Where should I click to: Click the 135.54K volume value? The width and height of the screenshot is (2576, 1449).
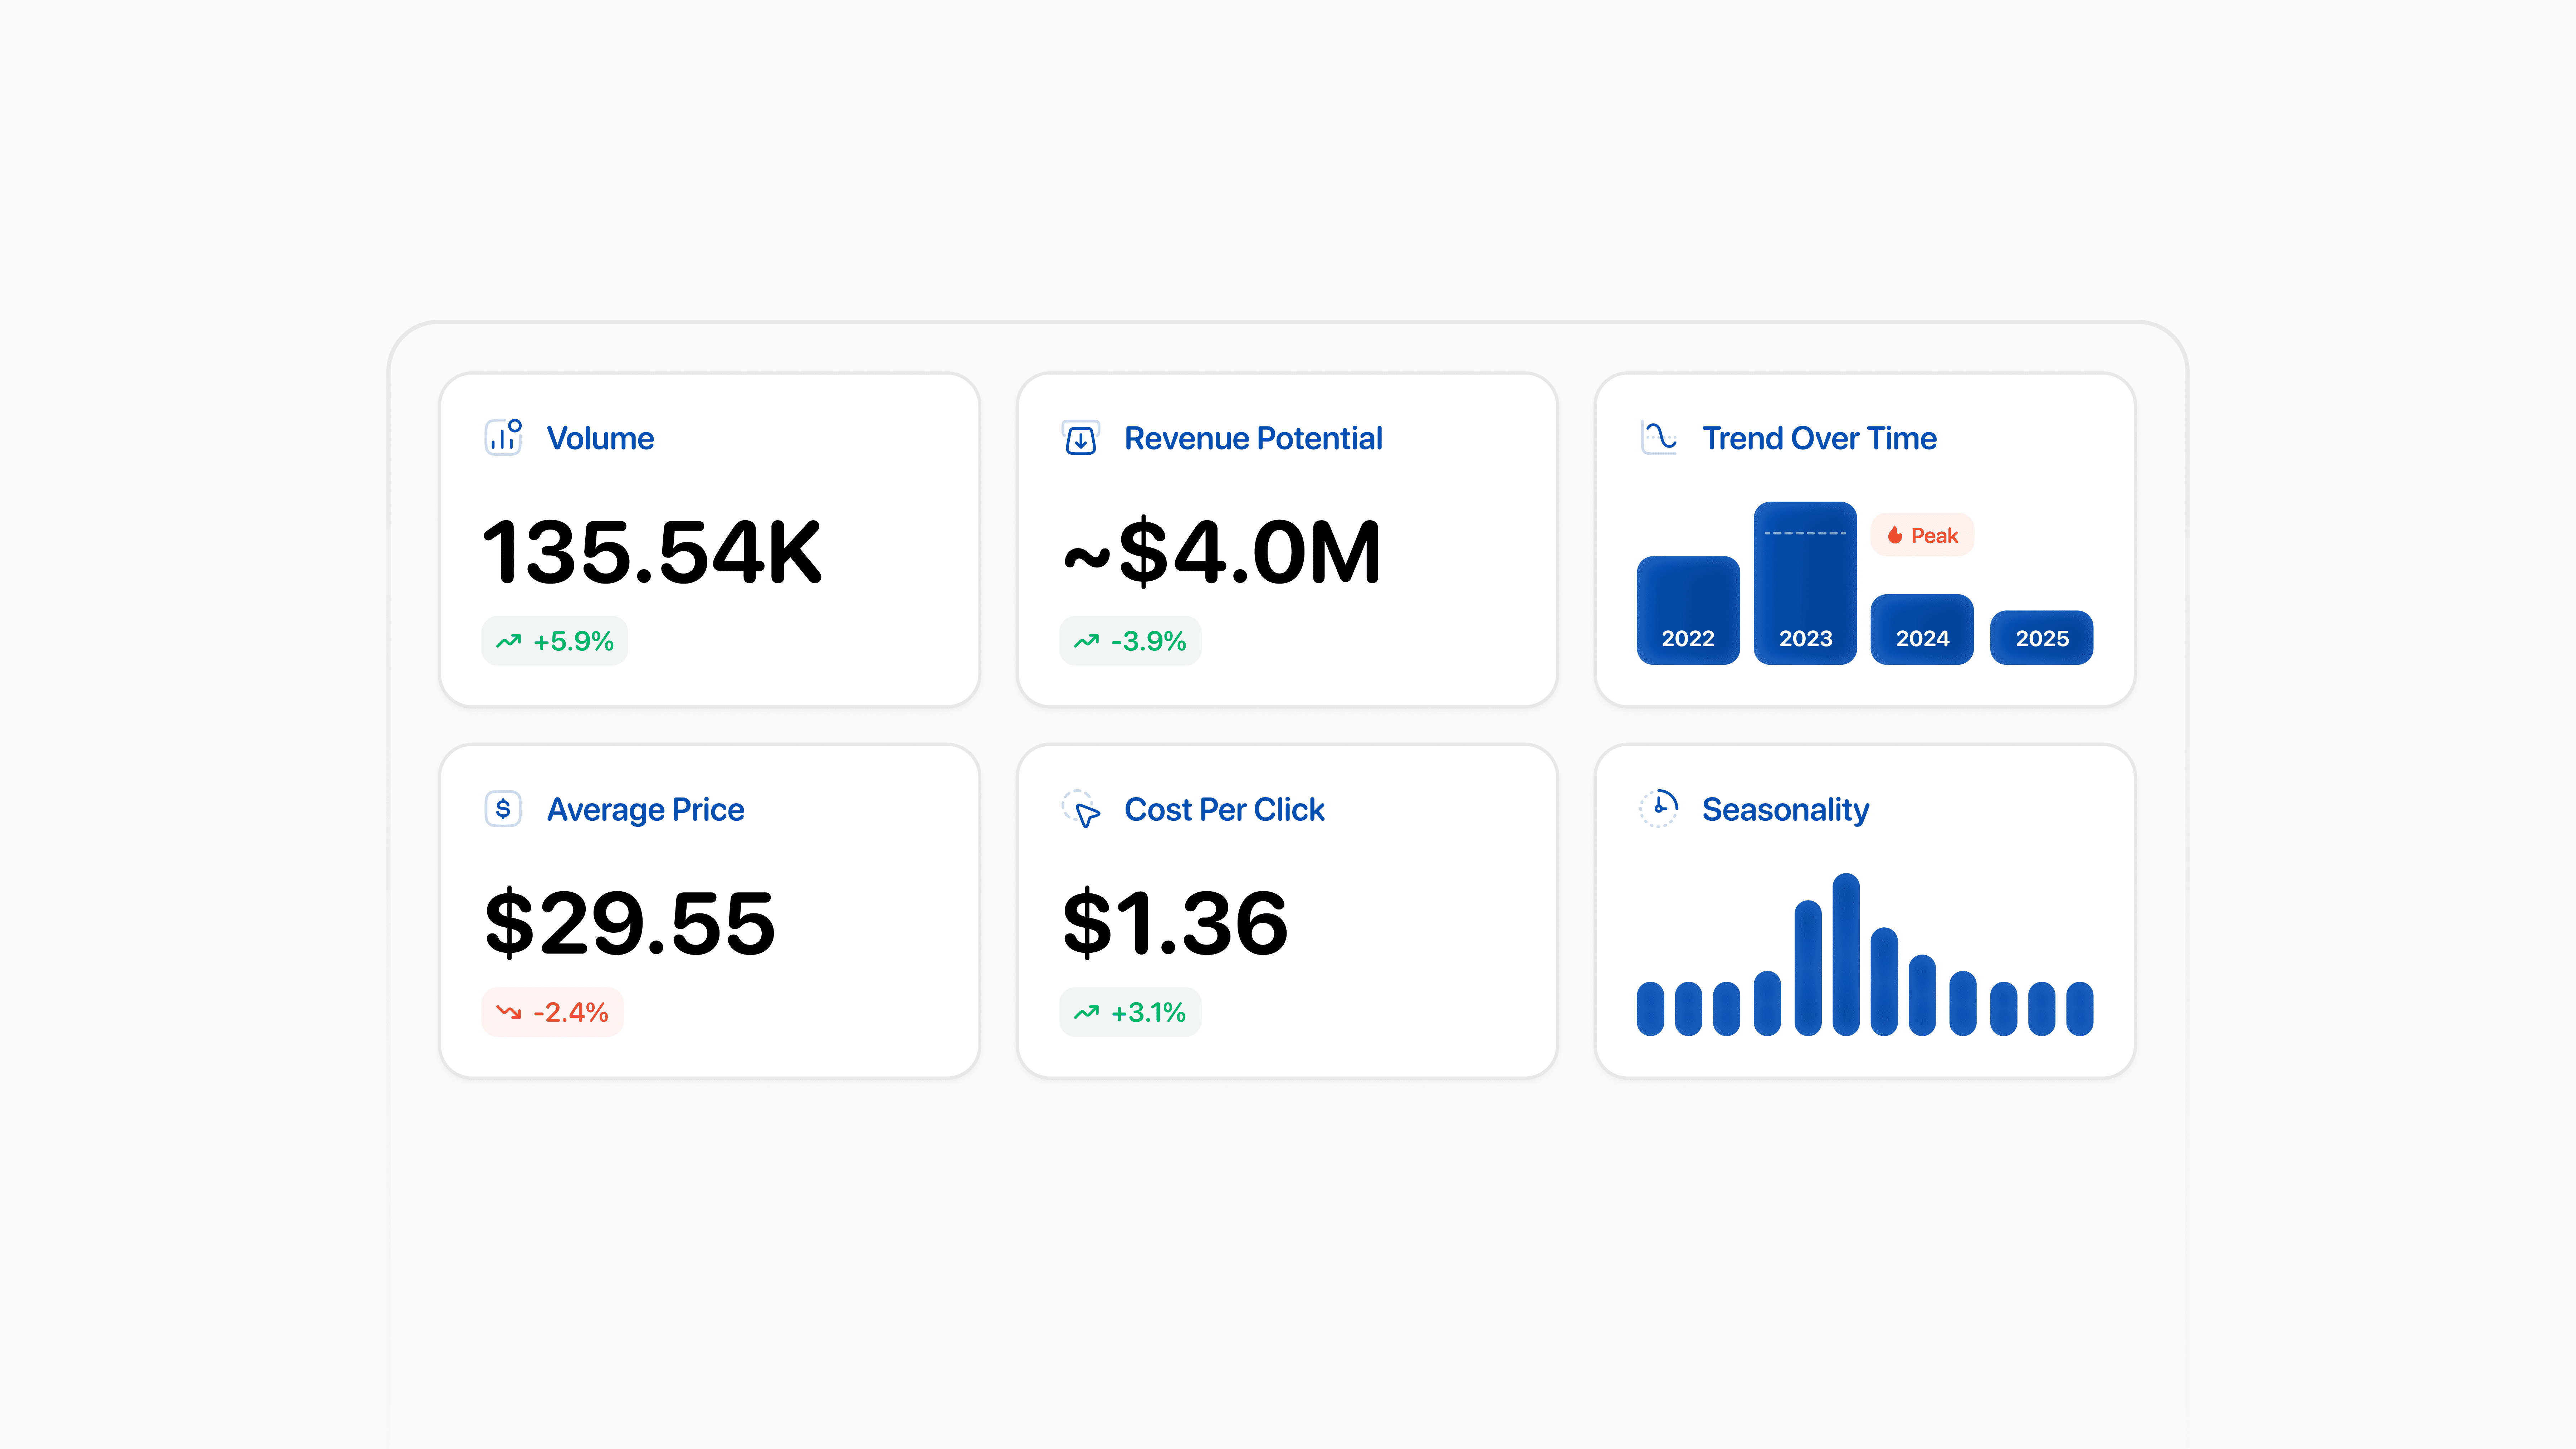click(x=652, y=552)
